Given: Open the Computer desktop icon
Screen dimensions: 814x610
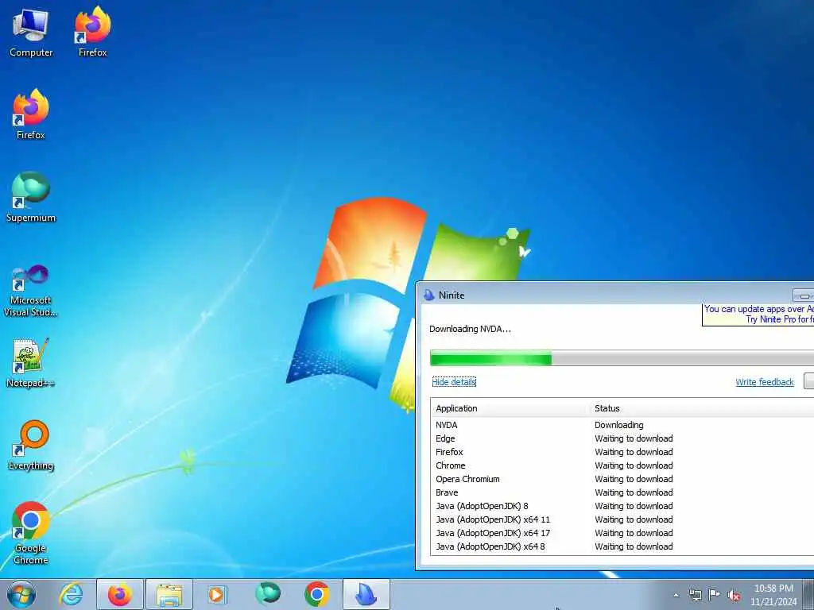Looking at the screenshot, I should [31, 32].
